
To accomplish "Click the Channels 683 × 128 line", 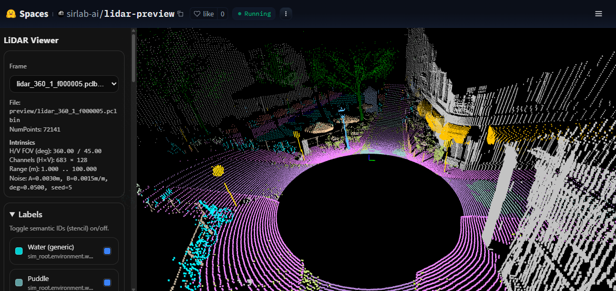I will tap(48, 160).
